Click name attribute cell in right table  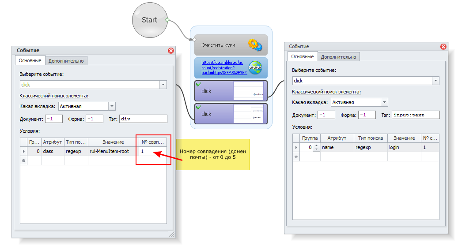click(337, 147)
